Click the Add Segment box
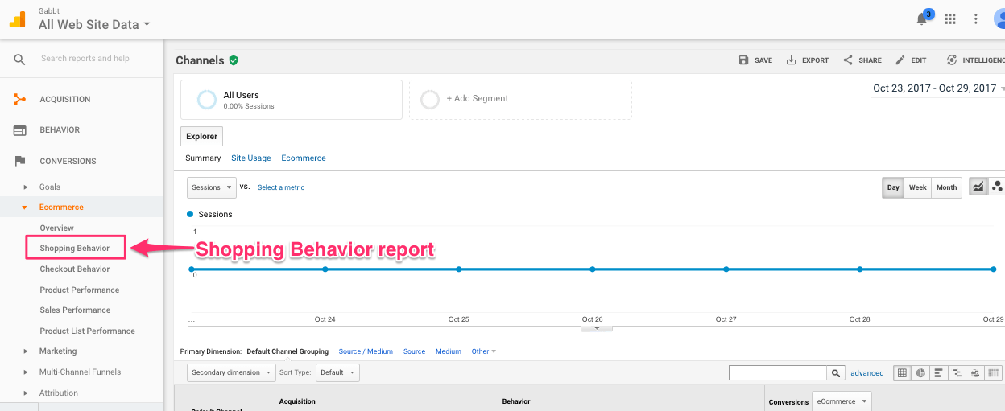The width and height of the screenshot is (1005, 411). tap(520, 99)
